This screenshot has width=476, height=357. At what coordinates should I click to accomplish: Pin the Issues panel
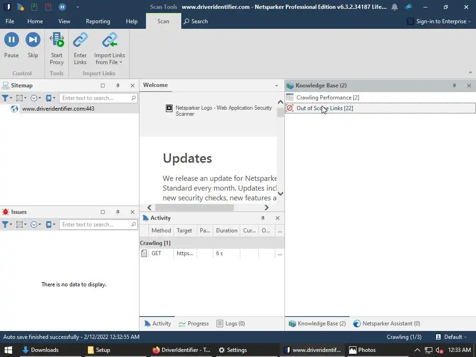(118, 212)
